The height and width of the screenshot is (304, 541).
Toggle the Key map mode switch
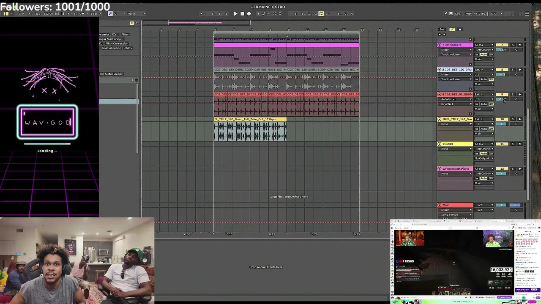coord(458,14)
